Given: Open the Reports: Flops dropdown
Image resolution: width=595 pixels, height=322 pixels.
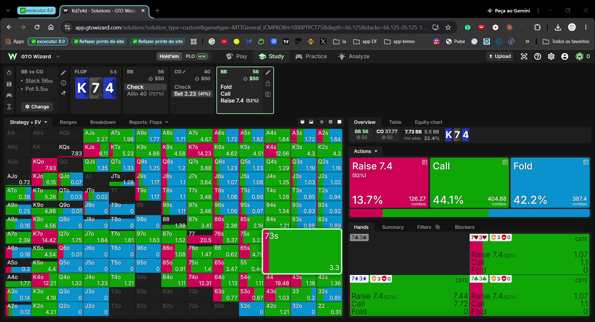Looking at the screenshot, I should pos(149,122).
